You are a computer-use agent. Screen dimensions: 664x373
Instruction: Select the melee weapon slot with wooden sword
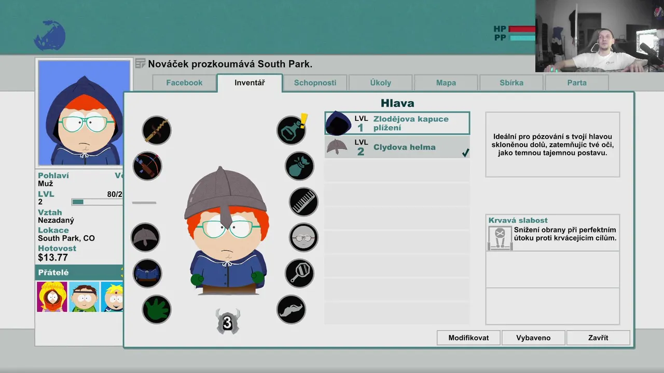pyautogui.click(x=157, y=130)
